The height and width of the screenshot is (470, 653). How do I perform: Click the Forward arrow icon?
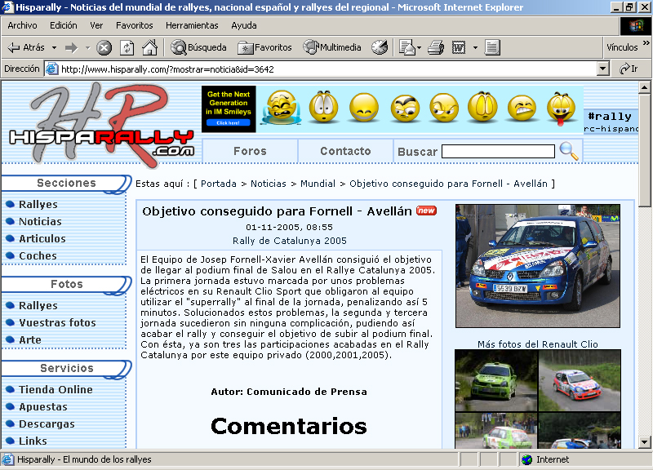pyautogui.click(x=71, y=47)
